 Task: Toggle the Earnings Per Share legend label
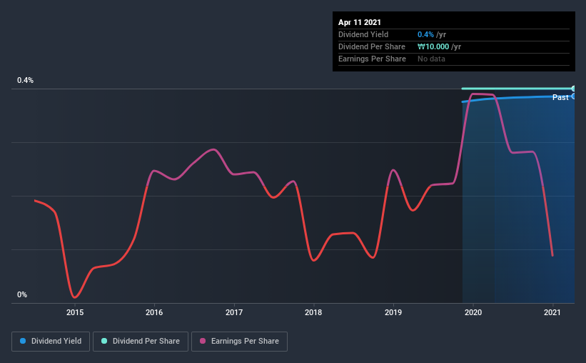click(244, 342)
